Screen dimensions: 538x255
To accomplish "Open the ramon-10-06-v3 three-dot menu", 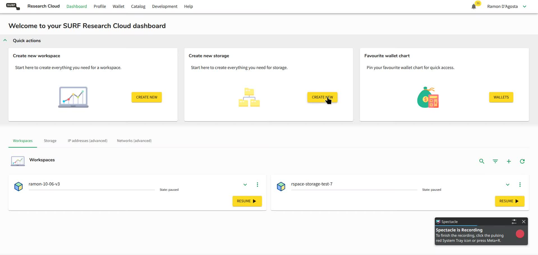I will (257, 185).
